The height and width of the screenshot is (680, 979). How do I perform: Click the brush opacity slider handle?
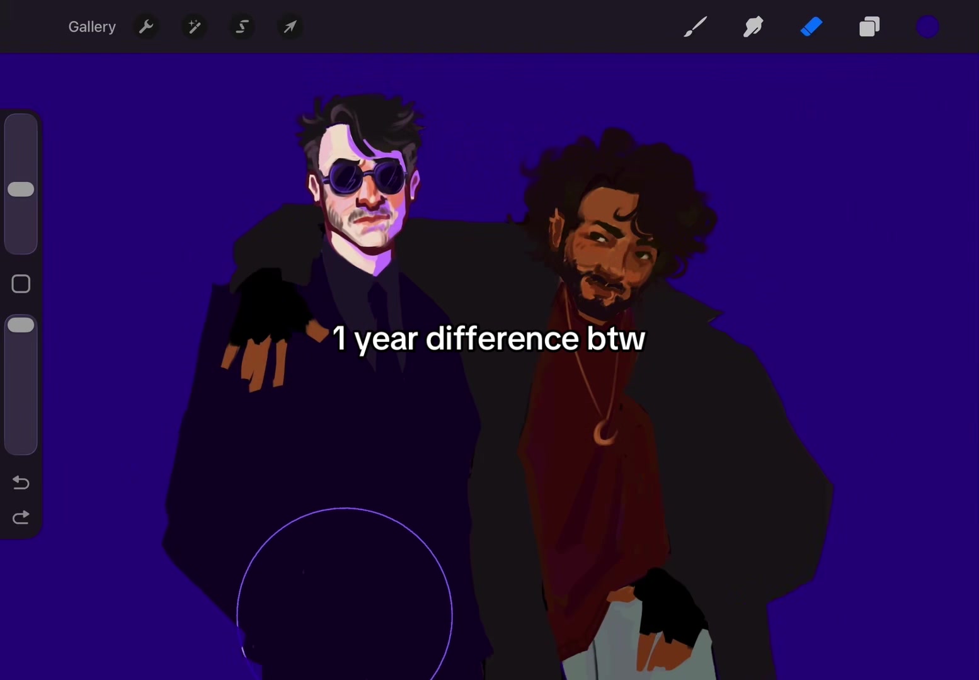tap(21, 325)
